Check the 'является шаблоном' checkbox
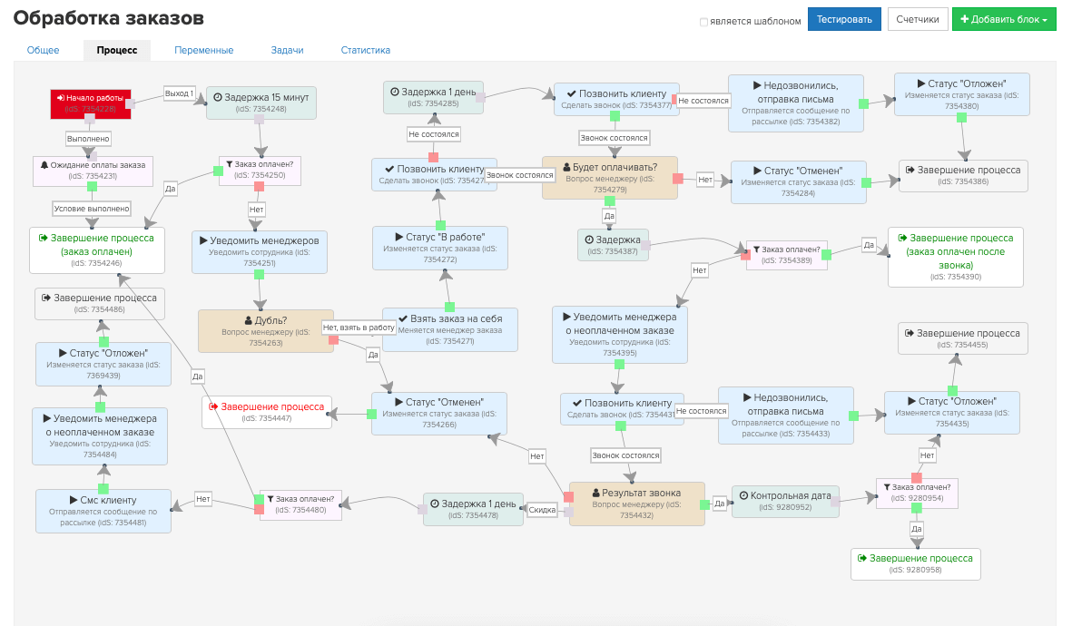This screenshot has width=1072, height=626. point(703,22)
